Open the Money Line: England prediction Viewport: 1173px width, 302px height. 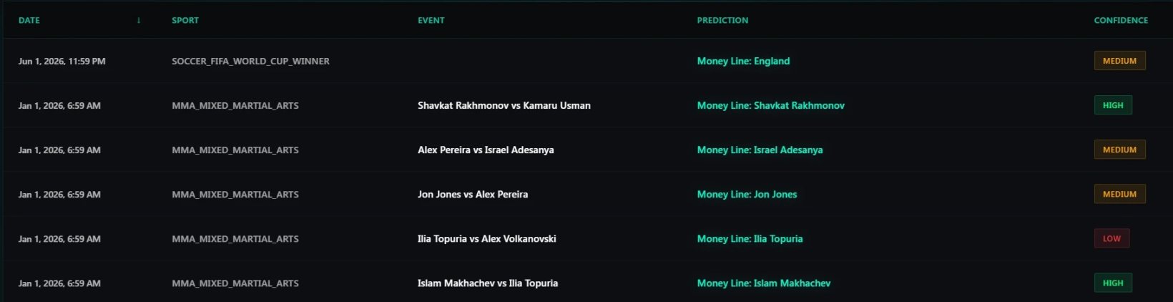[x=743, y=61]
